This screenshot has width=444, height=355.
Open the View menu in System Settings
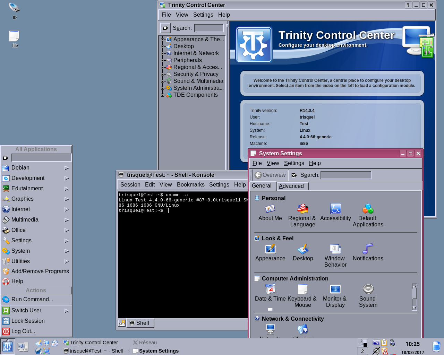click(273, 163)
